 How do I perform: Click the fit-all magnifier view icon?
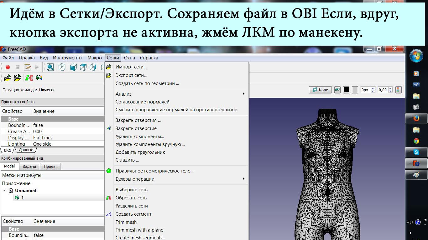coord(50,67)
